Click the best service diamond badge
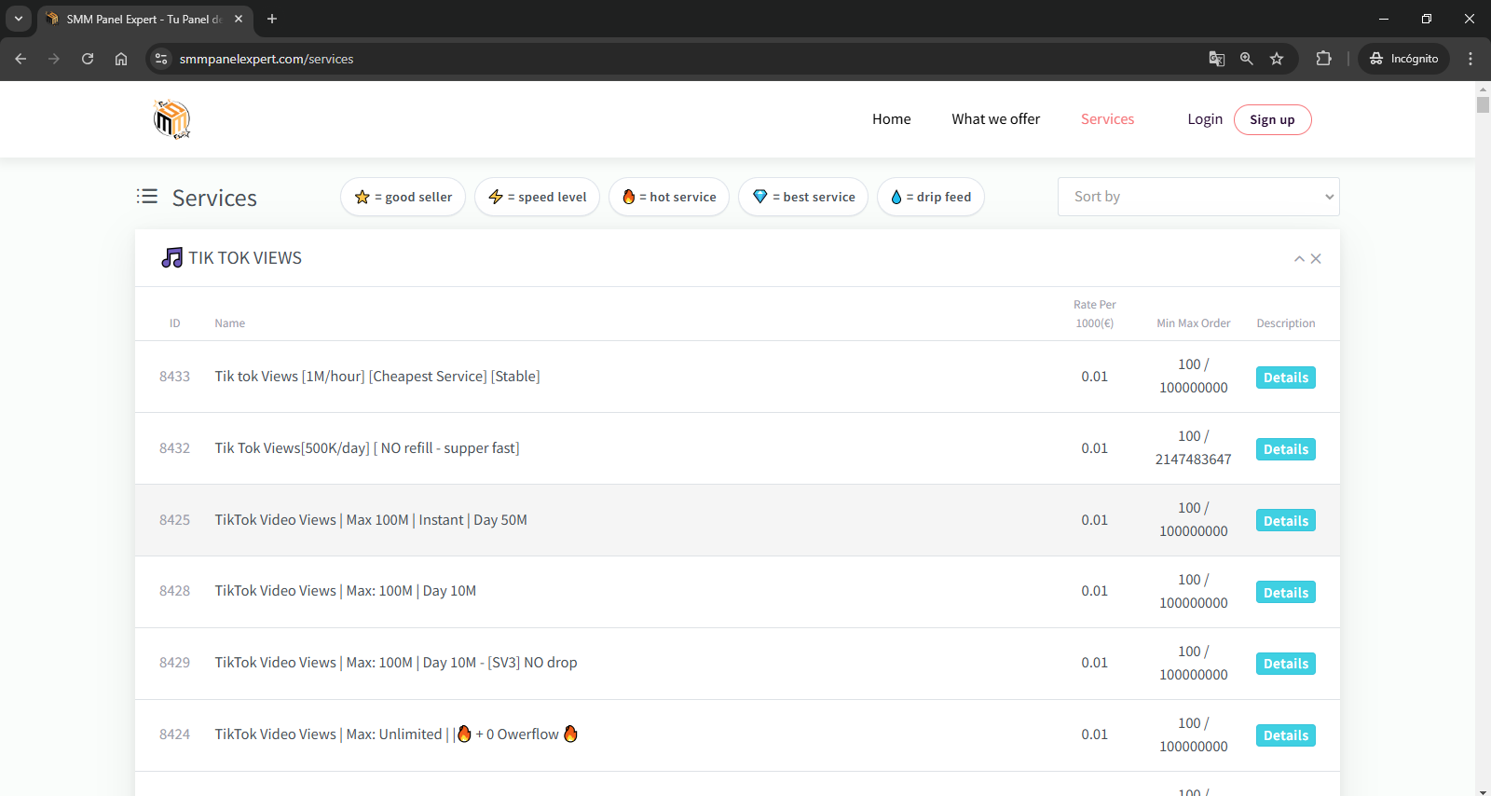 pos(803,197)
